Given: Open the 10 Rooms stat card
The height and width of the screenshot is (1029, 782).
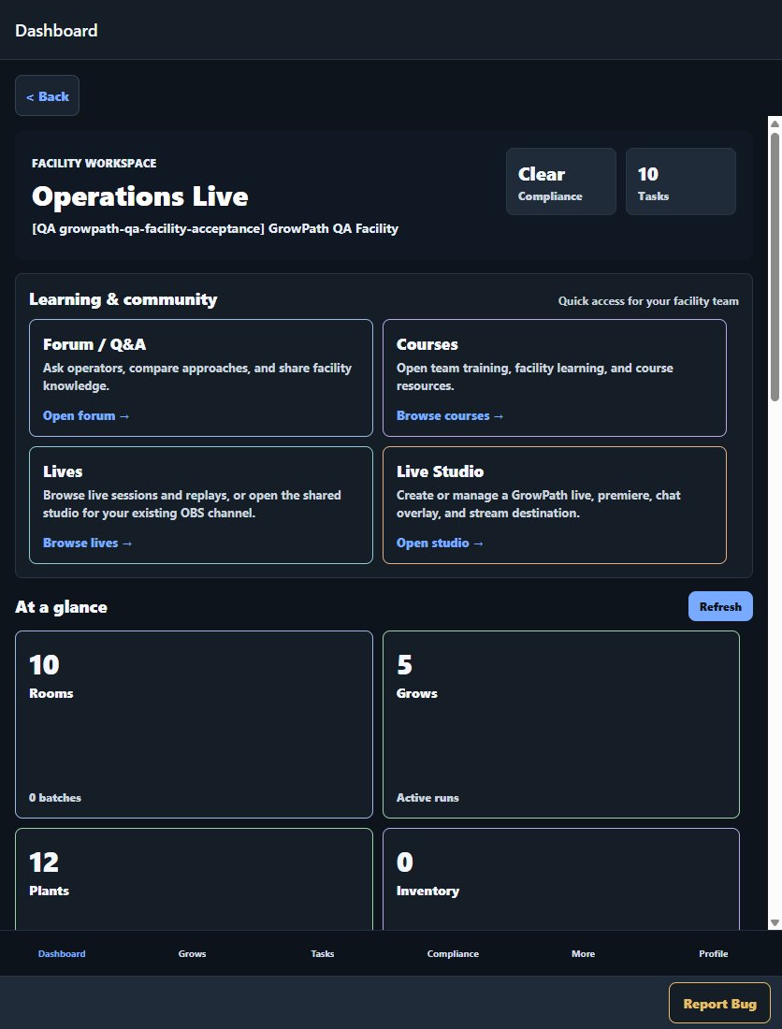Looking at the screenshot, I should [x=195, y=724].
